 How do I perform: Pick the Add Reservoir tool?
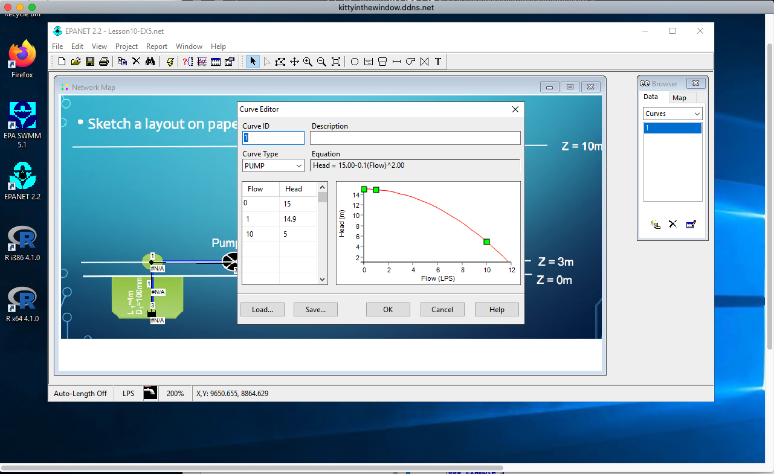(x=369, y=62)
